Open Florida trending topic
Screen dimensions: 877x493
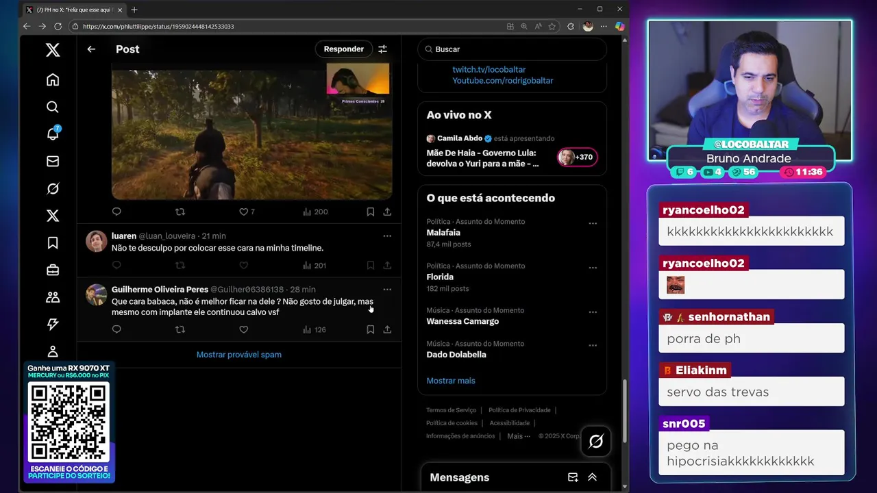click(512, 277)
